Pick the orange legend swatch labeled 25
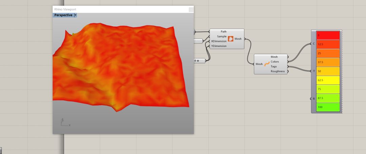Image resolution: width=366 pixels, height=154 pixels. pos(328,53)
